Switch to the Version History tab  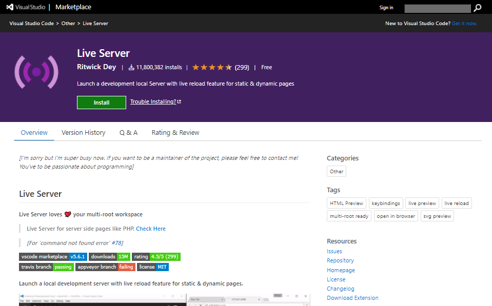pyautogui.click(x=83, y=132)
